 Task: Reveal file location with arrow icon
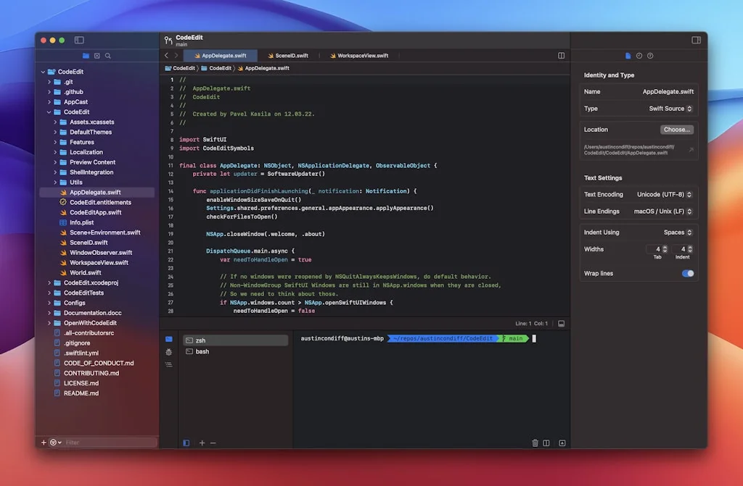pyautogui.click(x=691, y=150)
